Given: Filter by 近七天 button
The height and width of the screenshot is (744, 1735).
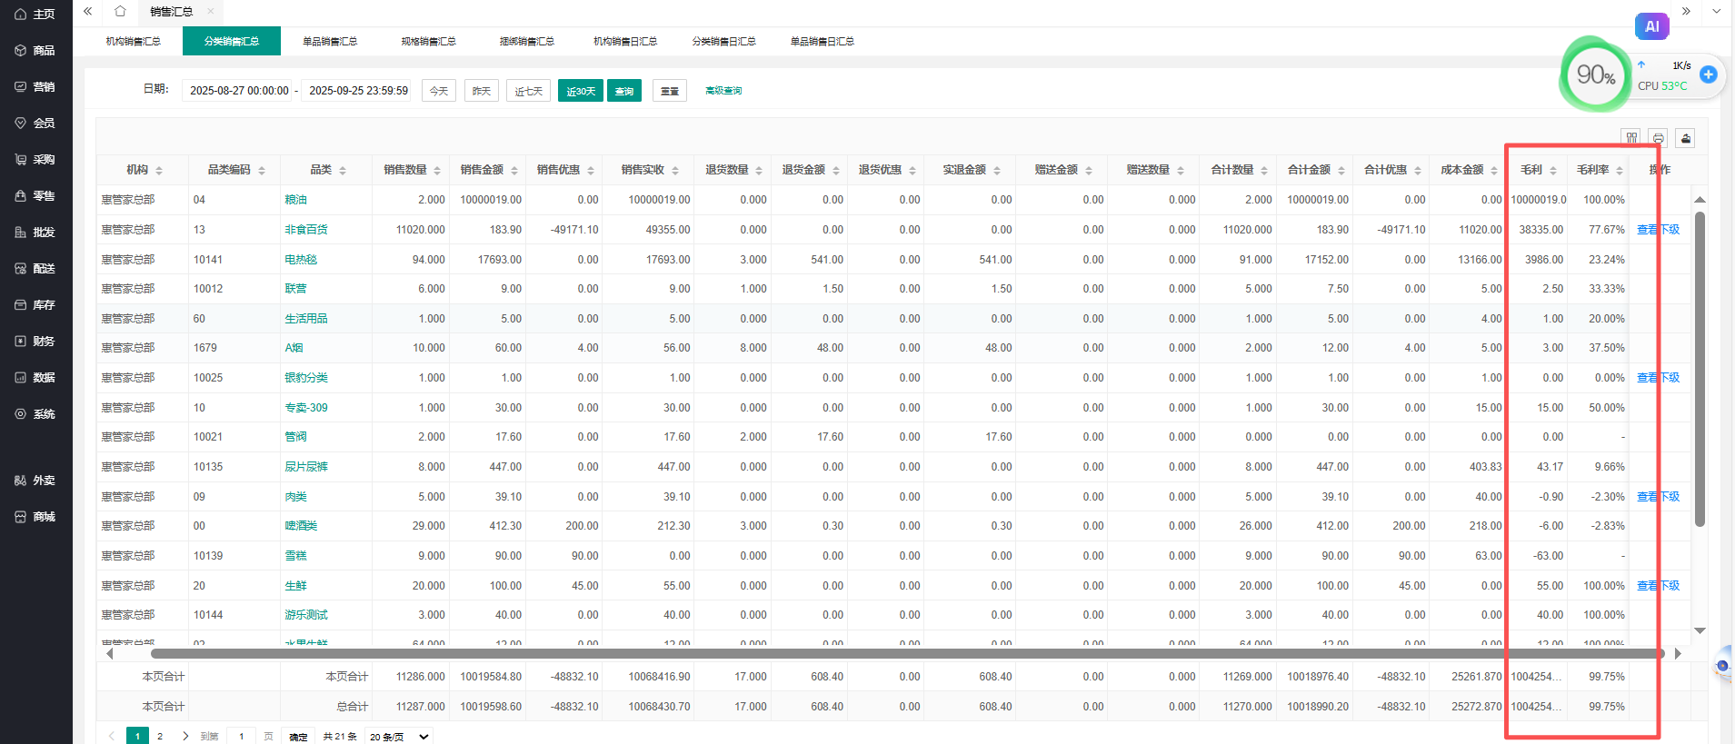Looking at the screenshot, I should point(528,91).
